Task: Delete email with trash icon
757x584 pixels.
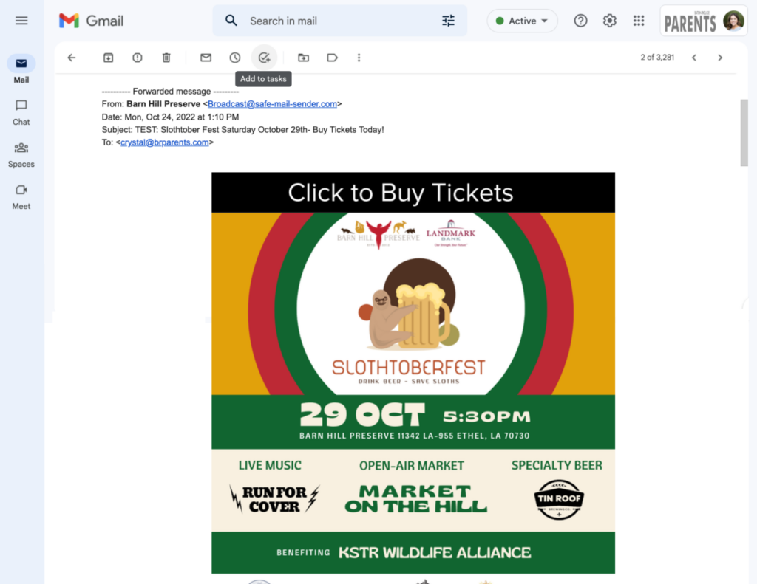Action: [x=166, y=58]
